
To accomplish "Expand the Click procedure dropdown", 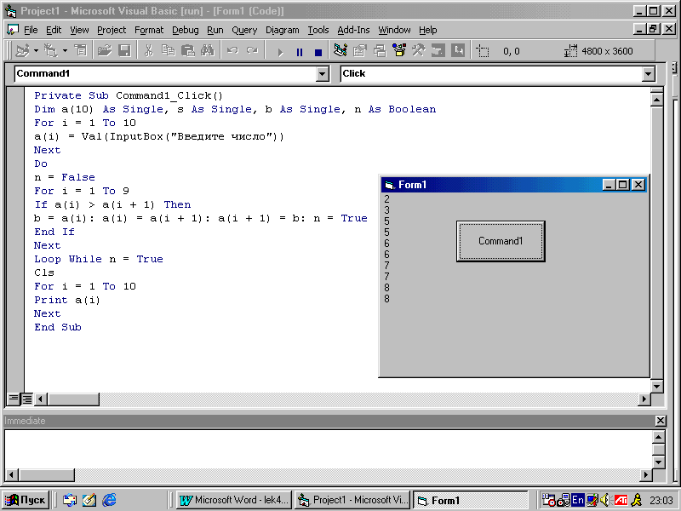I will click(x=648, y=74).
